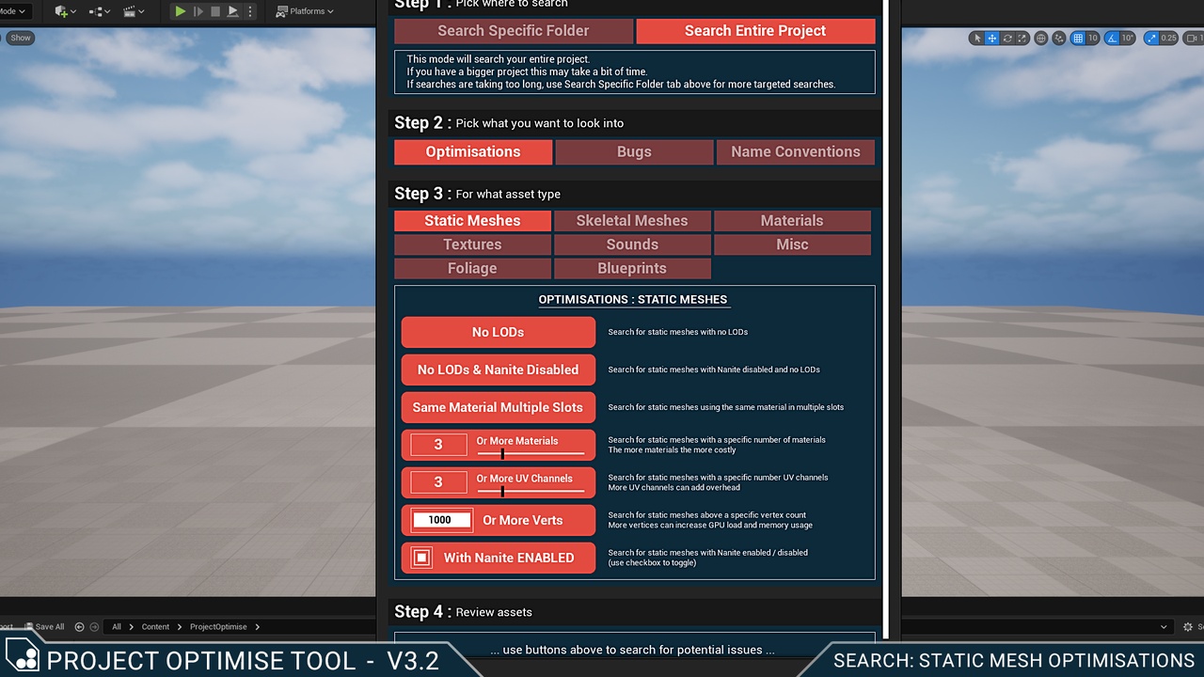Choose Foliage asset type
Image resolution: width=1204 pixels, height=677 pixels.
pyautogui.click(x=472, y=269)
